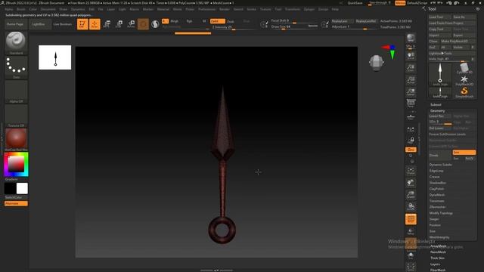Open the Preferences menu

tap(206, 9)
